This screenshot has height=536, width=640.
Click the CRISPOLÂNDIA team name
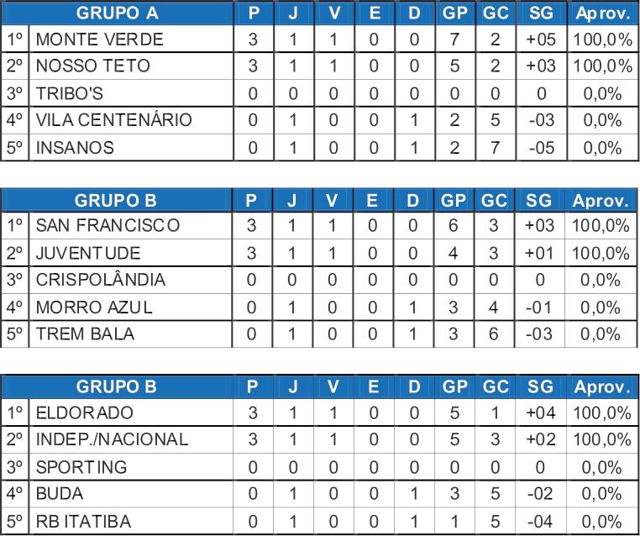pos(101,280)
